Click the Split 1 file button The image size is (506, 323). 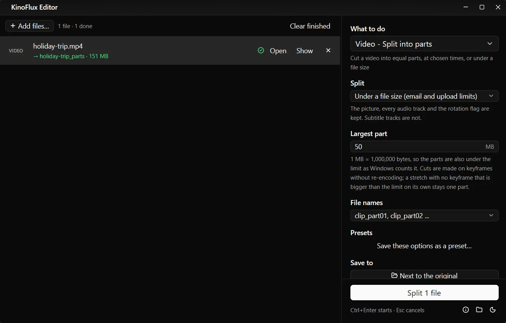[424, 293]
